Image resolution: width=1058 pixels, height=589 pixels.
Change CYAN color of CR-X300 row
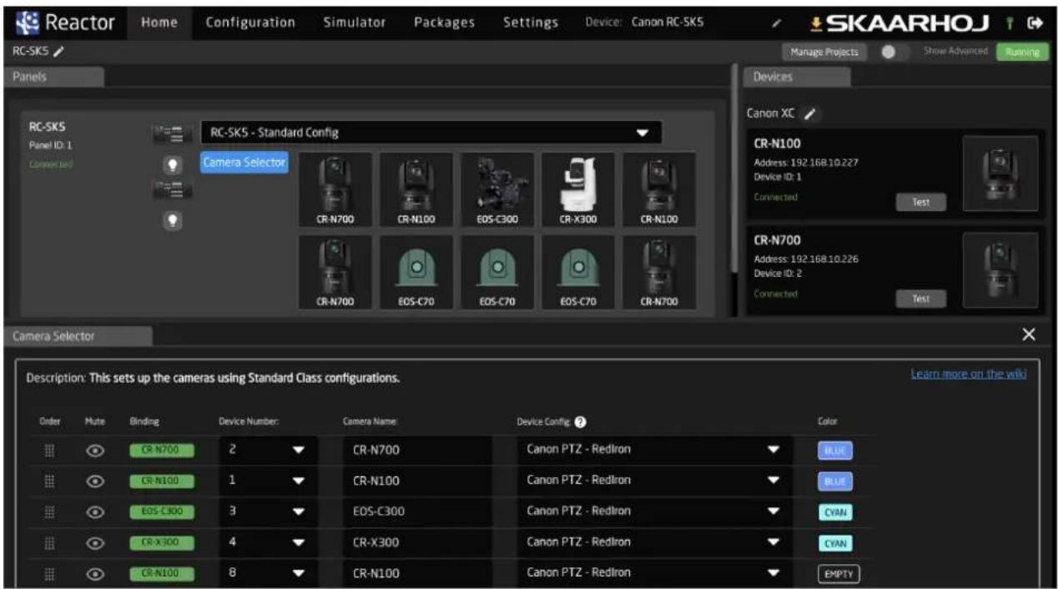click(835, 543)
